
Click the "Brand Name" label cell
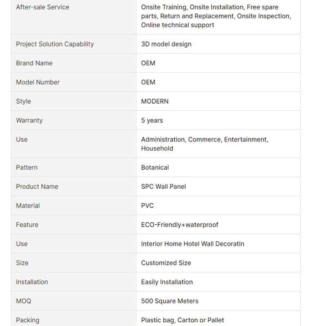34,63
